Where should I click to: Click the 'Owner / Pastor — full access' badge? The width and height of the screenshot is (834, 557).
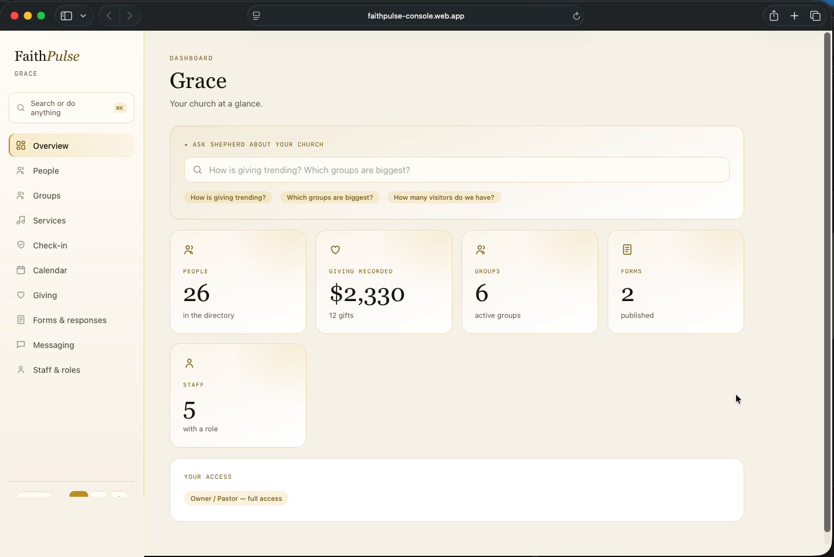click(236, 499)
